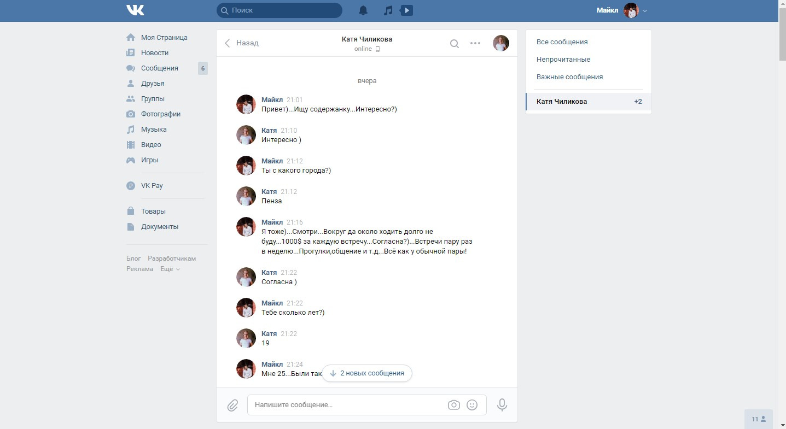This screenshot has width=786, height=429.
Task: Open the Фотографии section
Action: tap(161, 114)
